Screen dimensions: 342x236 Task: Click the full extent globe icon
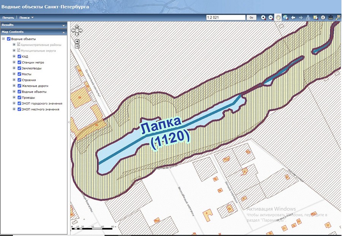point(285,17)
